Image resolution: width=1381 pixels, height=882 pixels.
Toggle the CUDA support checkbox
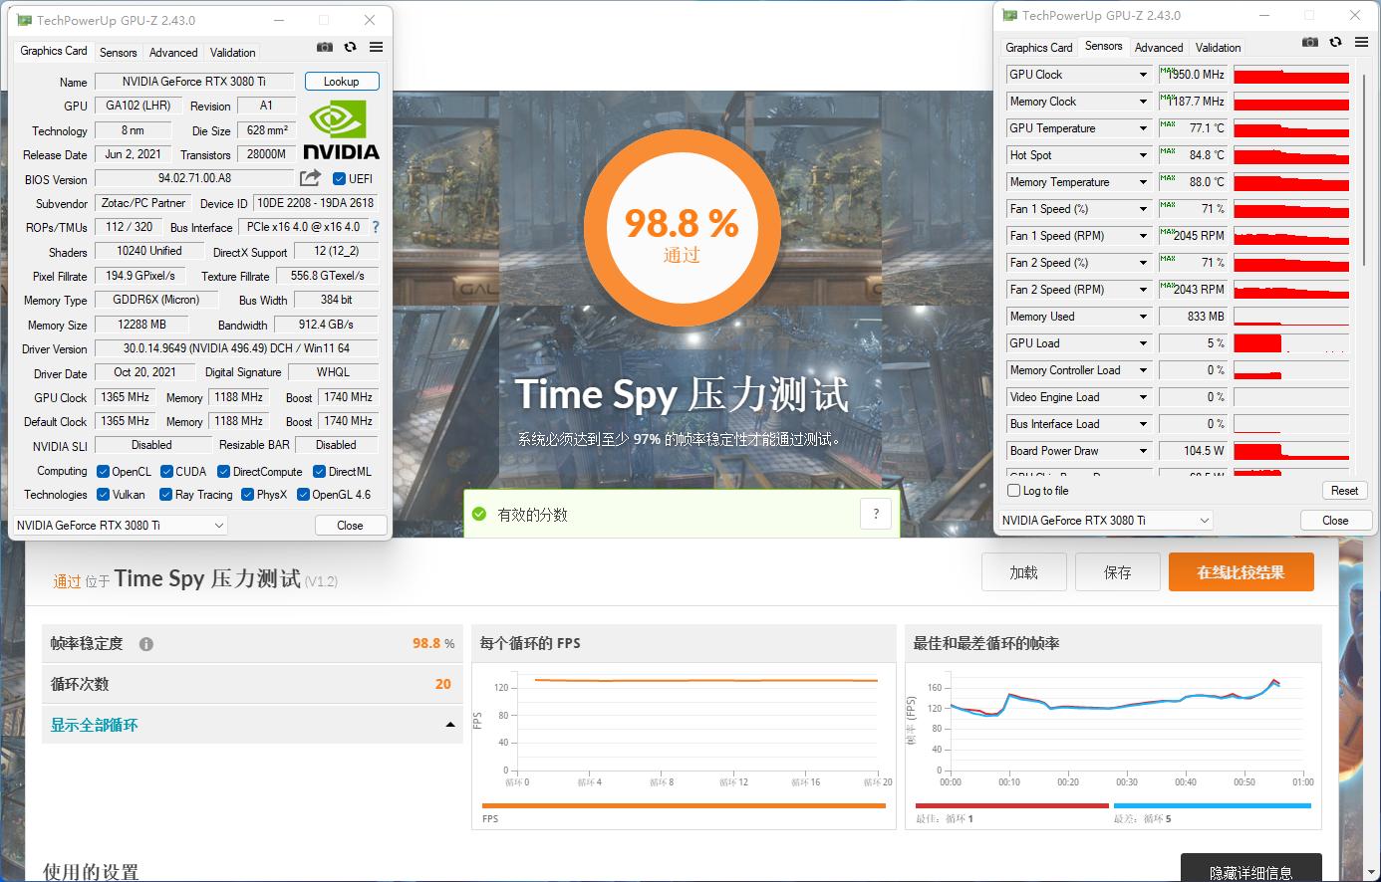click(164, 471)
